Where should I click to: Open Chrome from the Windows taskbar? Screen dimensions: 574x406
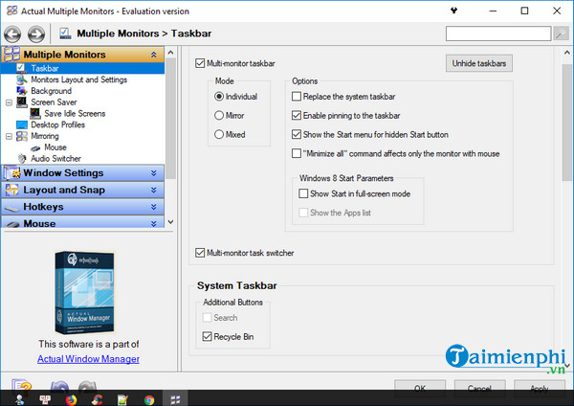coord(149,398)
